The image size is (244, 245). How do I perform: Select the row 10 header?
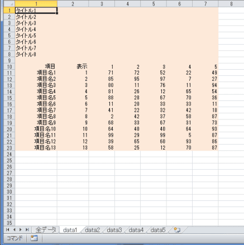click(x=9, y=66)
